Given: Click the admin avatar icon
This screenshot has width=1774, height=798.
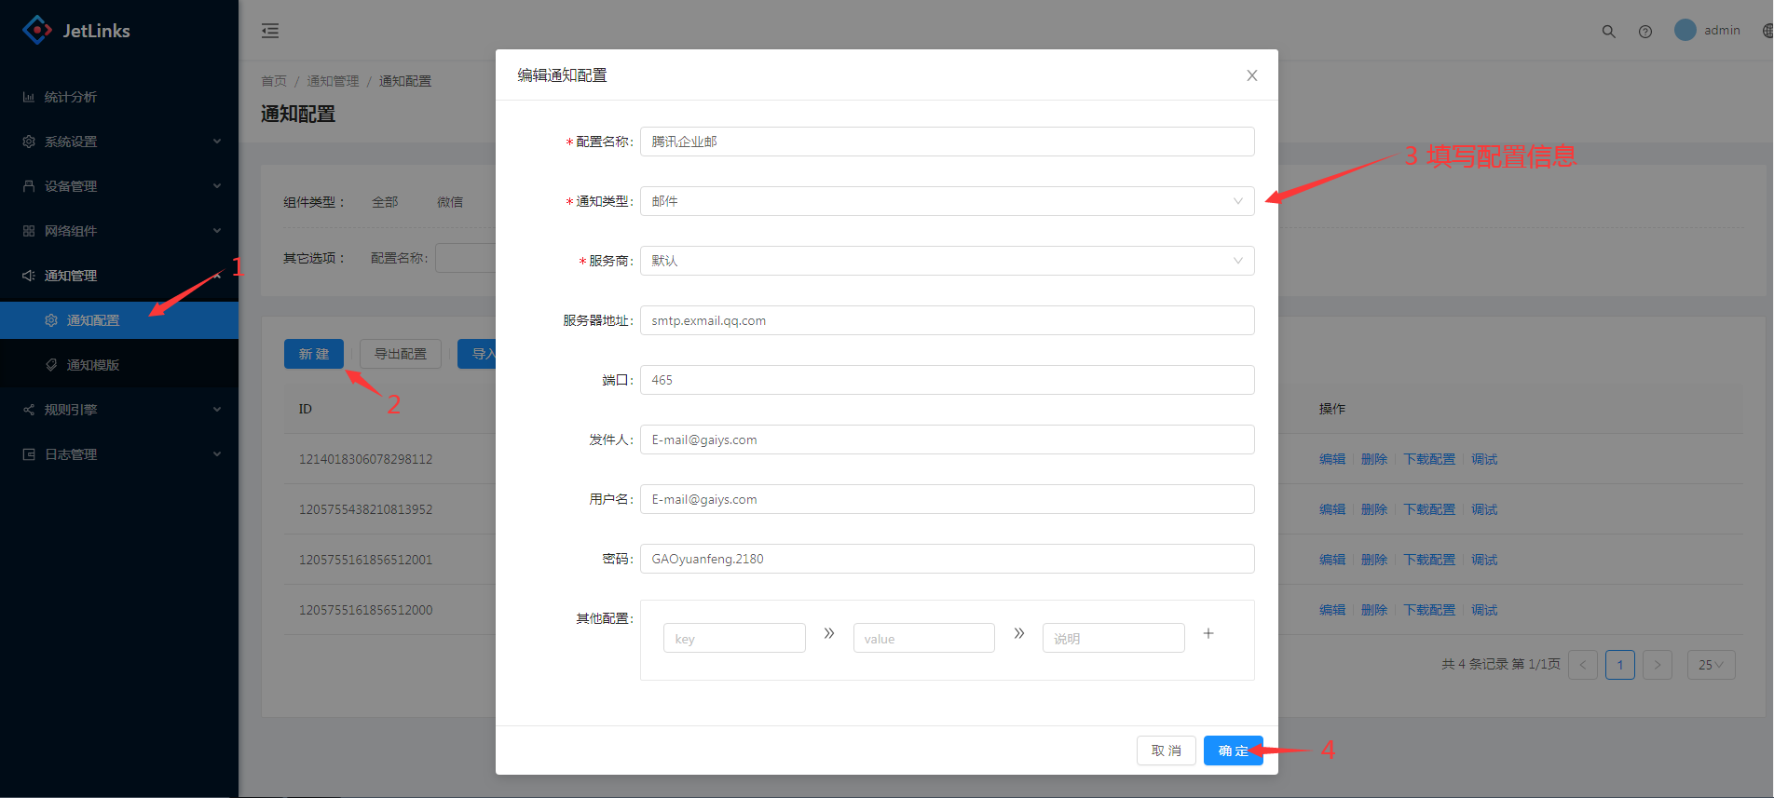Looking at the screenshot, I should point(1685,30).
